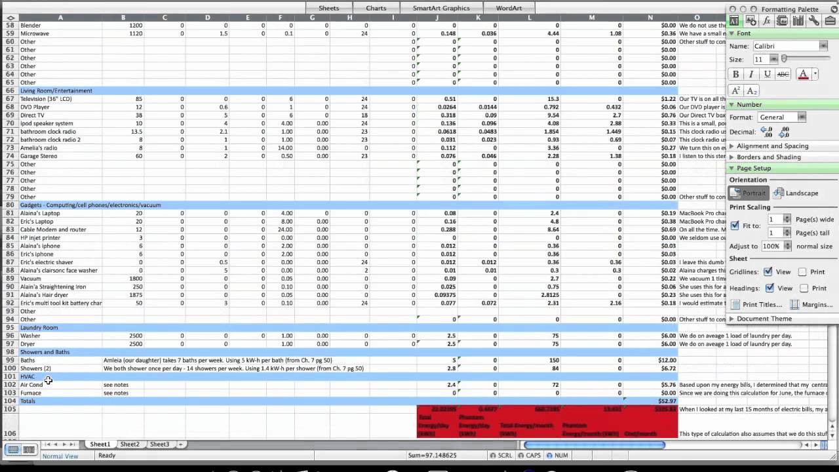Apply Strikethrough ABC formatting
This screenshot has width=839, height=472.
pyautogui.click(x=783, y=75)
